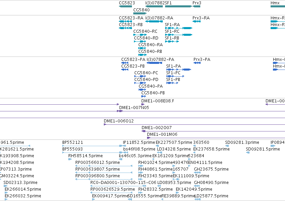Viewport: 285px width, 201px height.
Task: Click the CG5840-PA protein label
Action: [x=151, y=86]
